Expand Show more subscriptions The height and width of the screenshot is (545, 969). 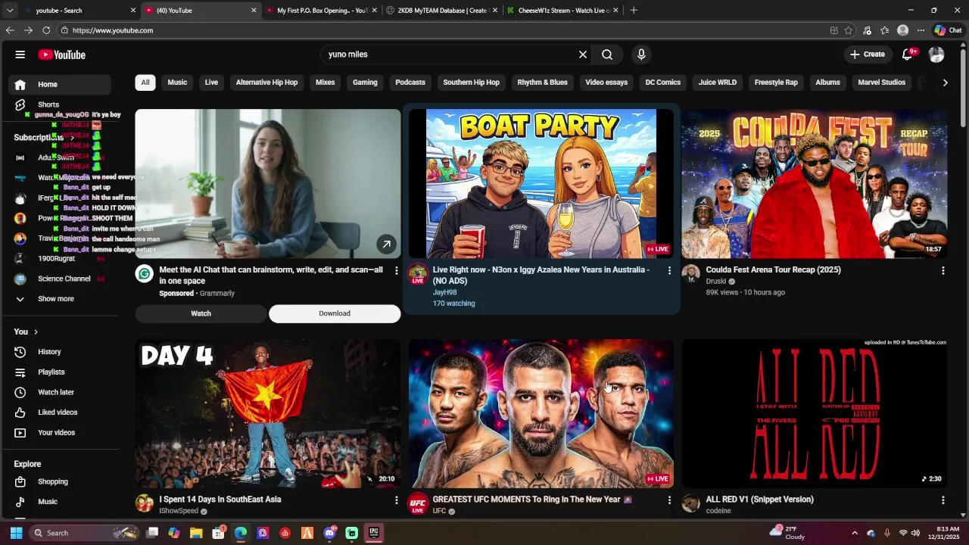[61, 299]
